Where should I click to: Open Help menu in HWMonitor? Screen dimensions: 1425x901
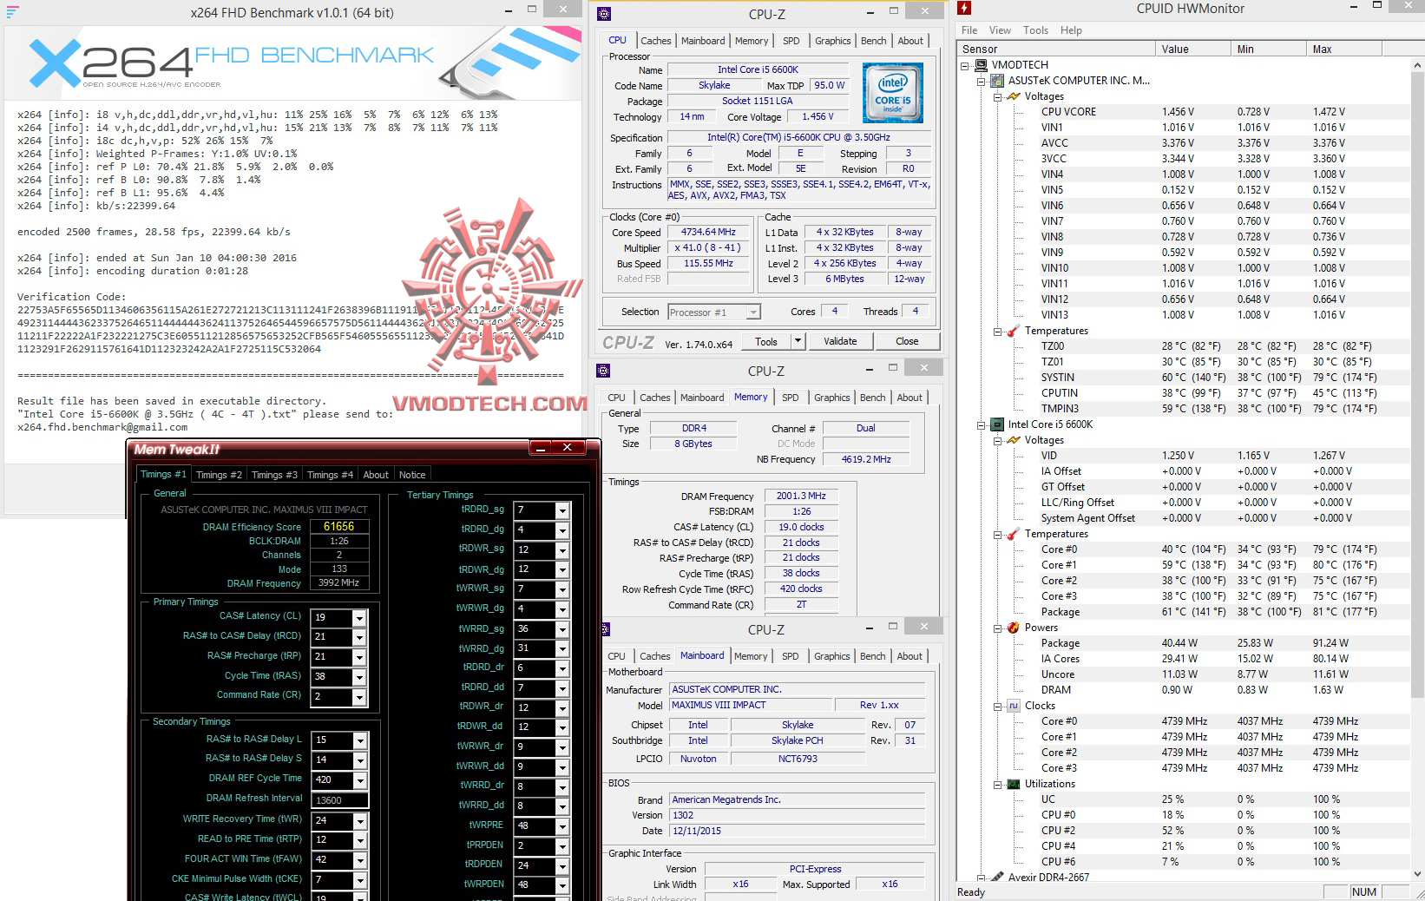pyautogui.click(x=1071, y=30)
